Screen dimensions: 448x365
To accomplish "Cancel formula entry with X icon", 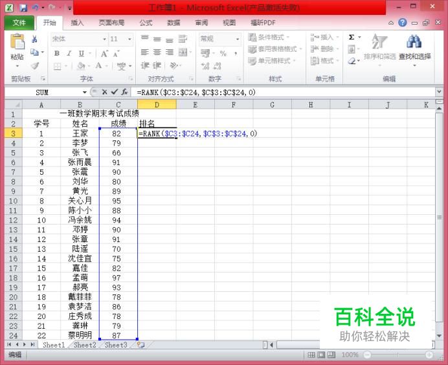I will tap(105, 92).
